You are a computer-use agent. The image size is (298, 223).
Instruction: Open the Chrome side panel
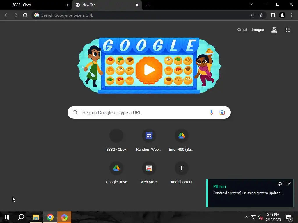tap(273, 15)
